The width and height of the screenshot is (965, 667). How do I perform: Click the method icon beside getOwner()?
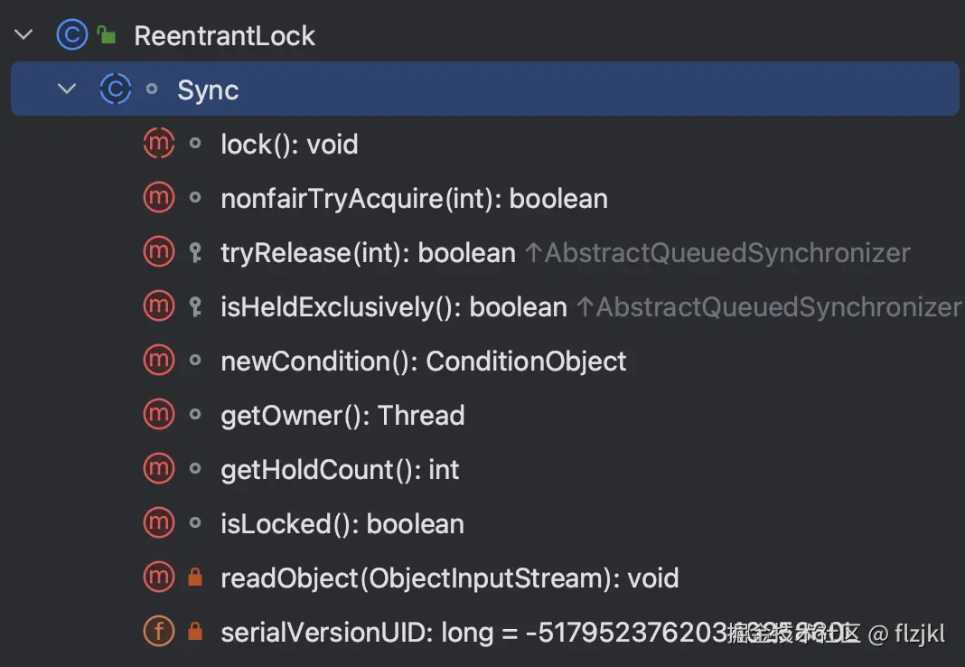(x=159, y=415)
